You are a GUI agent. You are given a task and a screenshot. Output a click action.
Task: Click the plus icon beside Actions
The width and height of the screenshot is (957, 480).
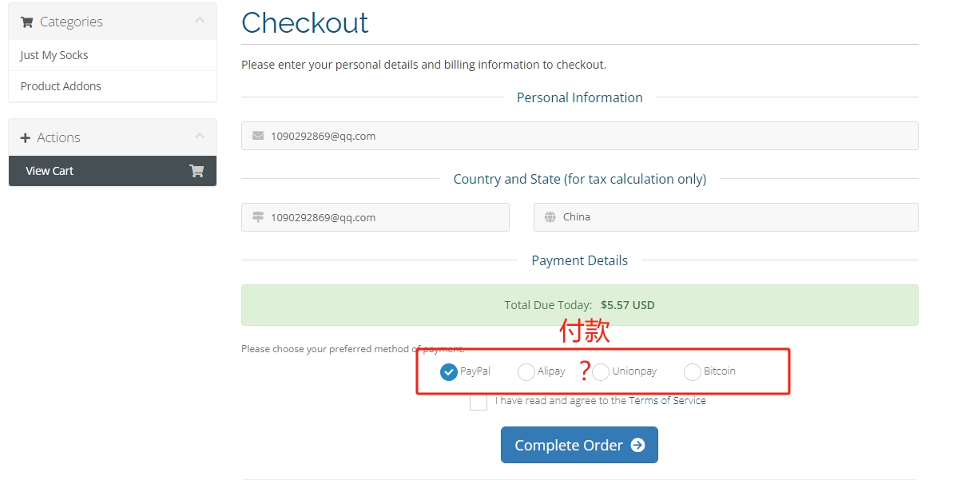tap(25, 138)
